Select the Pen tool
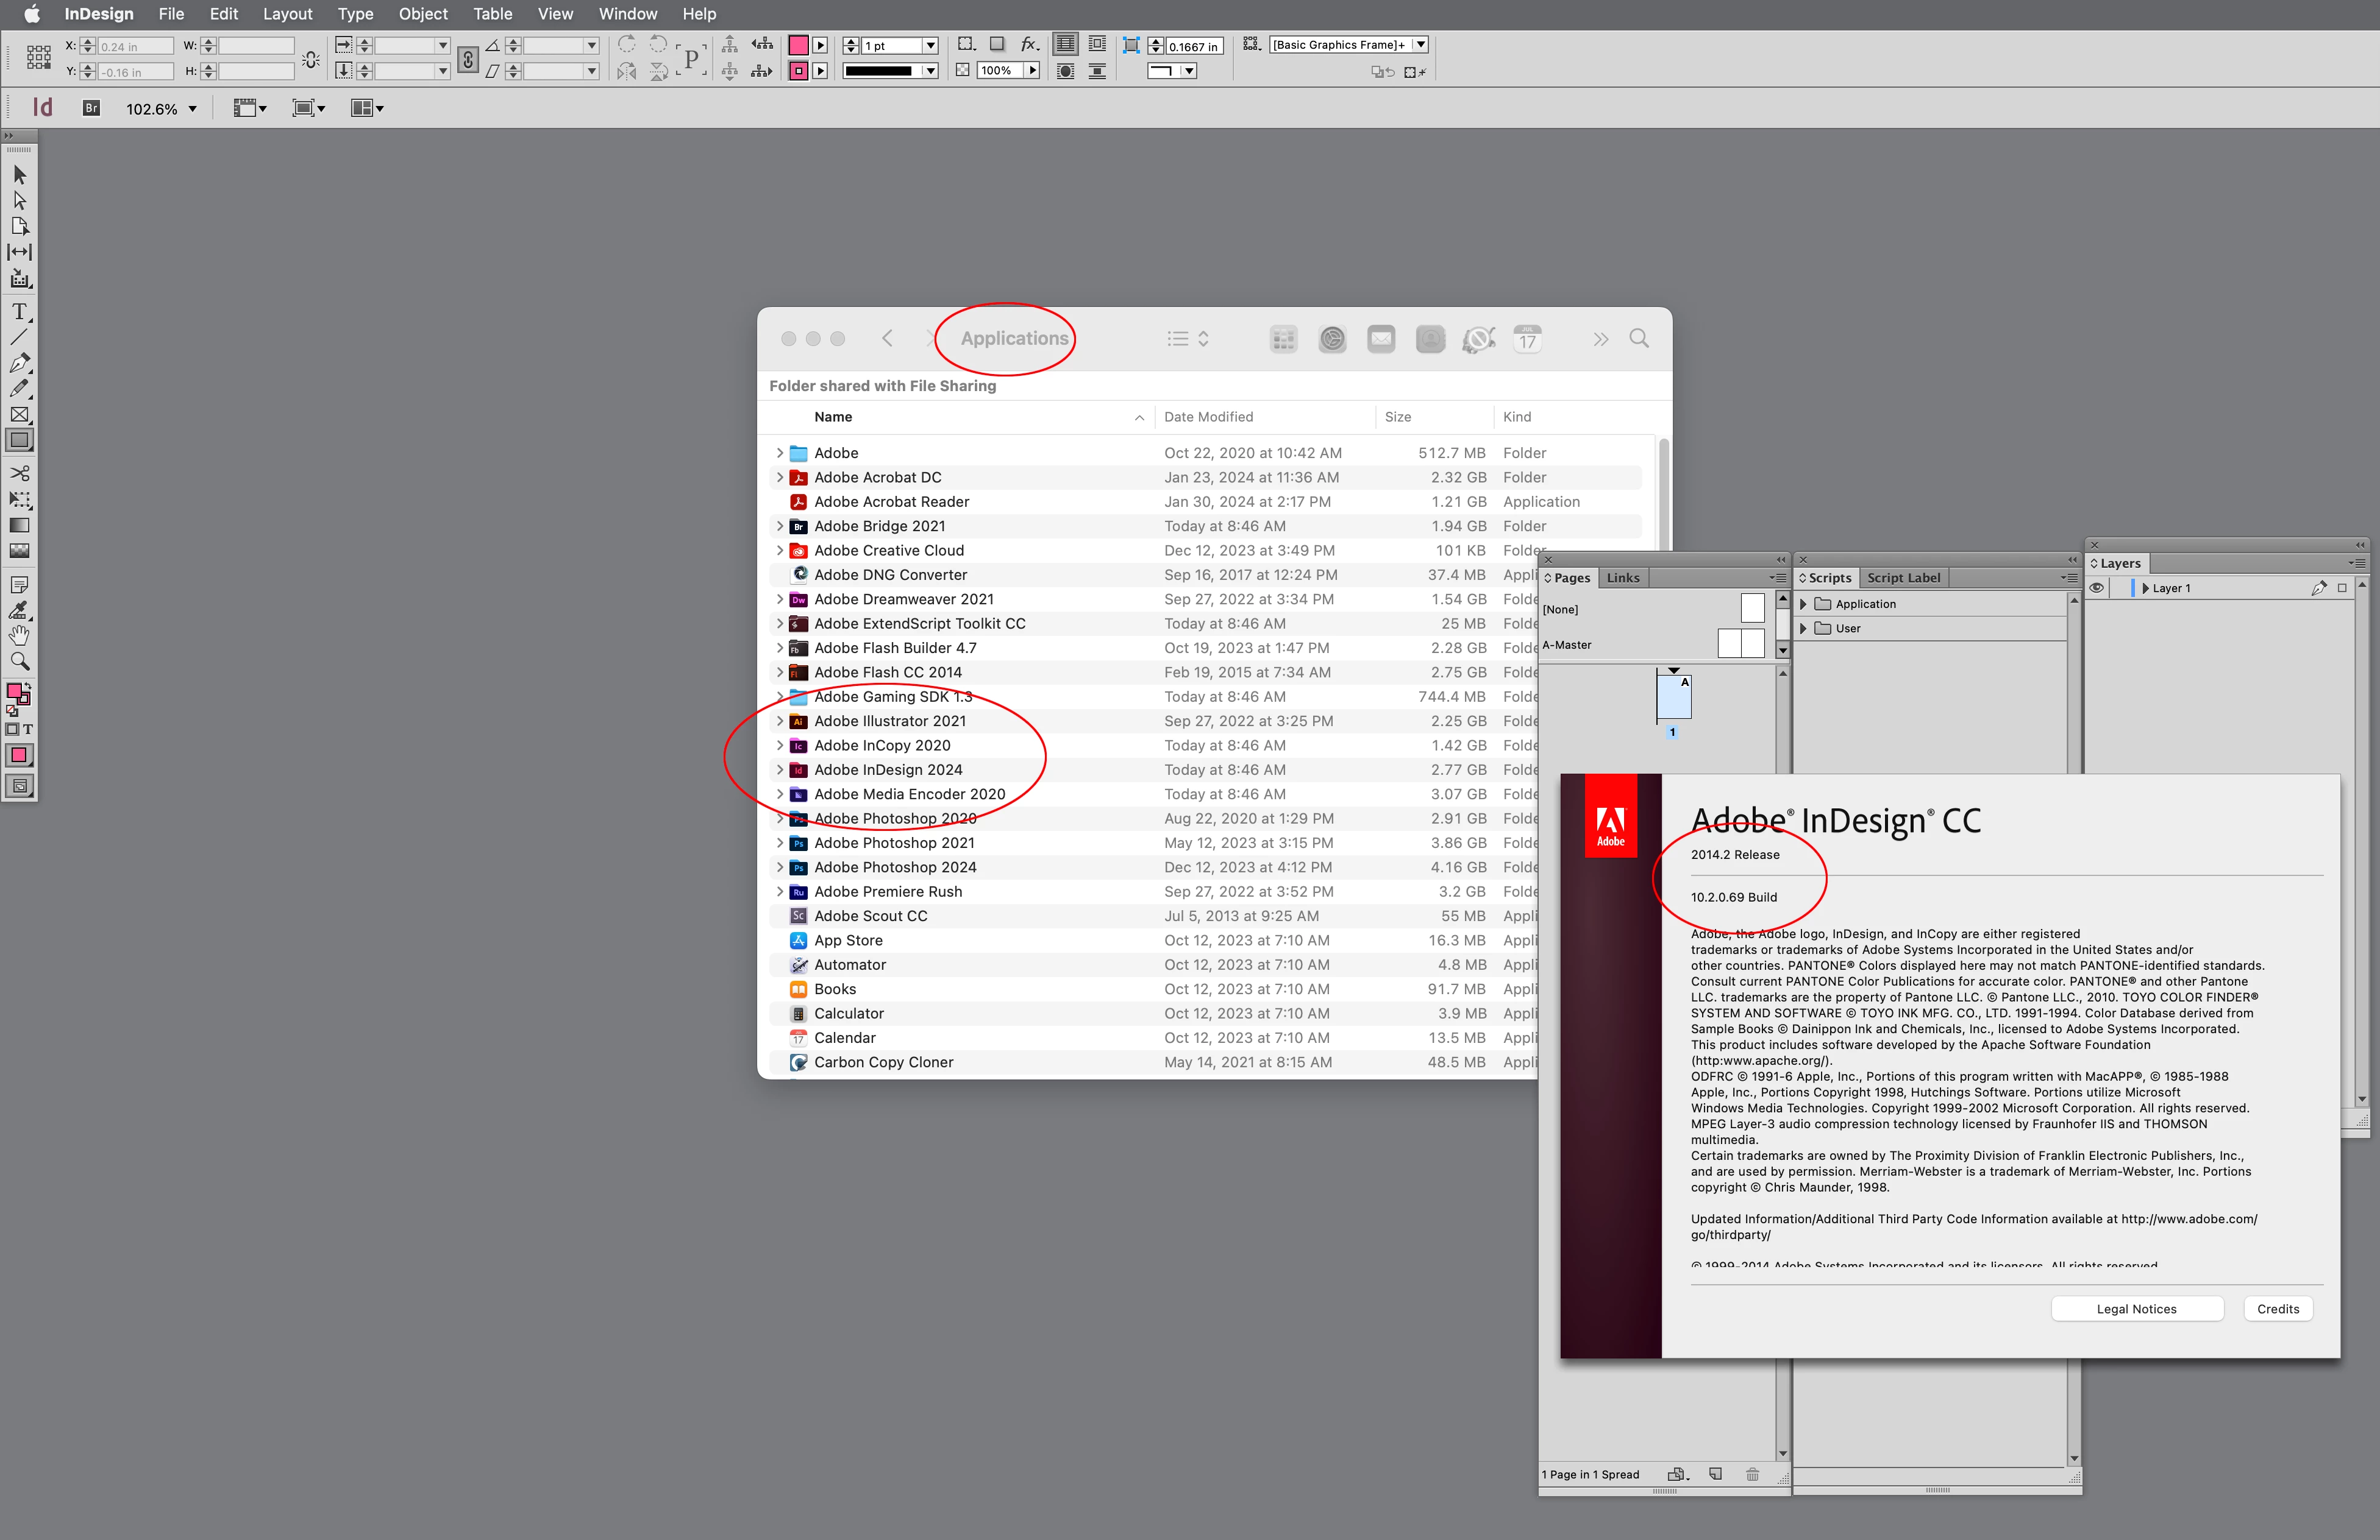 click(x=19, y=362)
